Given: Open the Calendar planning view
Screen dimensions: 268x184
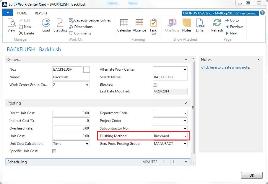Looking at the screenshot, I should 124,25.
